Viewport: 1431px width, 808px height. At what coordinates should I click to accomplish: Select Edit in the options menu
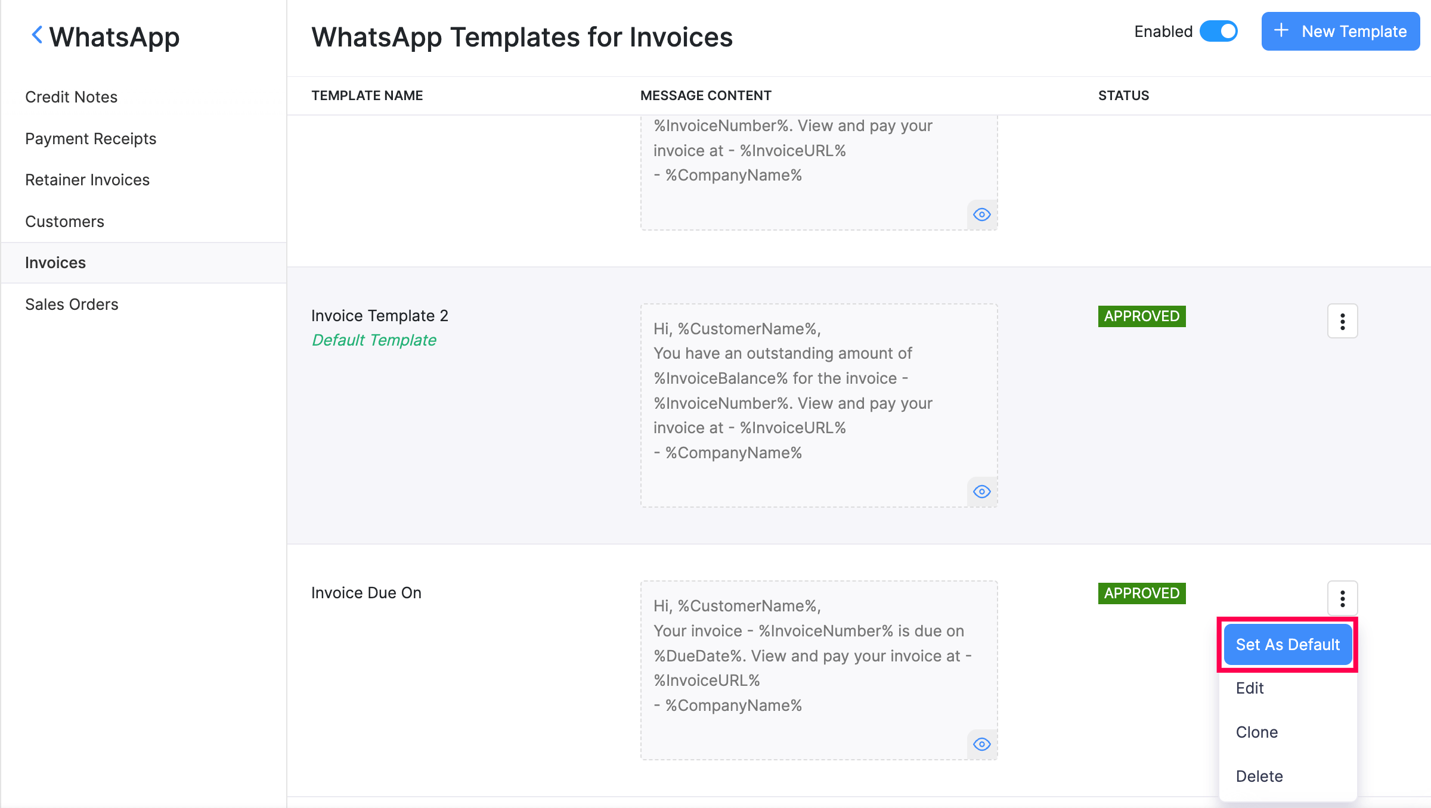click(1250, 688)
